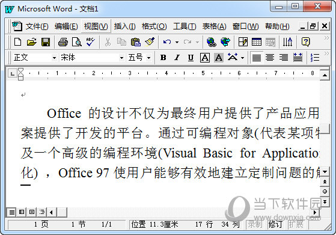
Task: Create a new blank document
Action: pyautogui.click(x=17, y=42)
